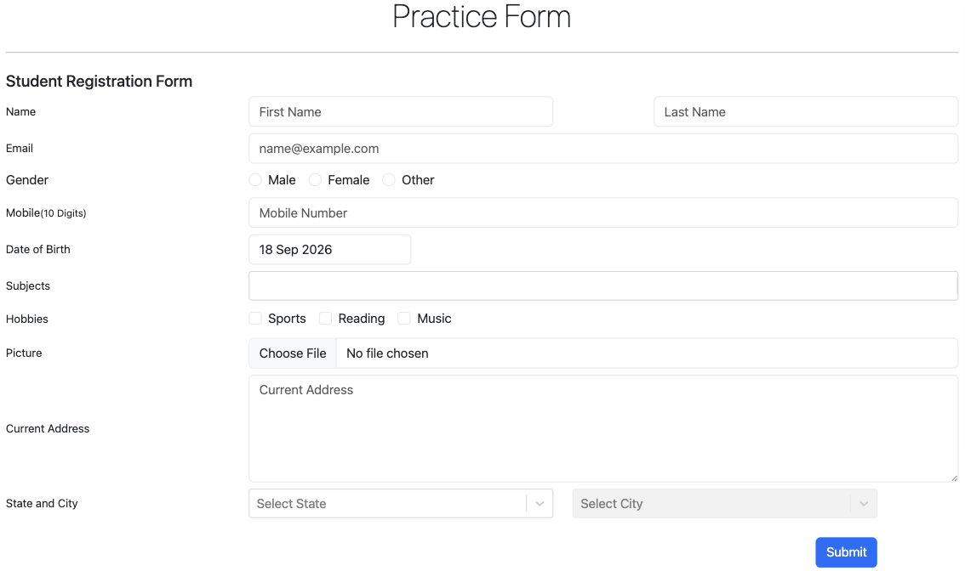This screenshot has height=571, width=965.
Task: Click the Gender row label
Action: click(27, 180)
